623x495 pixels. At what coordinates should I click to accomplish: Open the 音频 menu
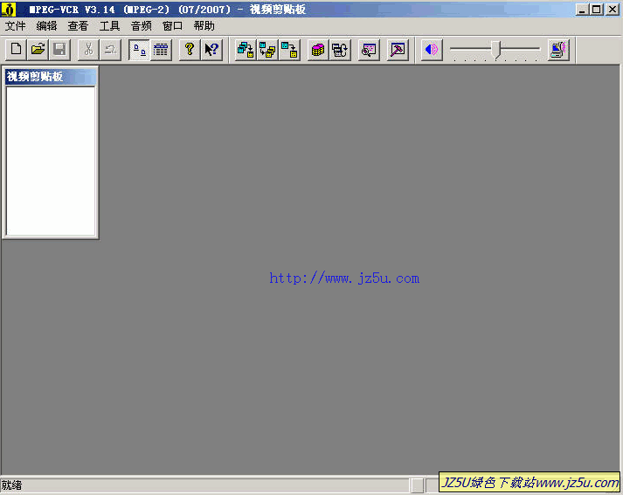click(141, 26)
